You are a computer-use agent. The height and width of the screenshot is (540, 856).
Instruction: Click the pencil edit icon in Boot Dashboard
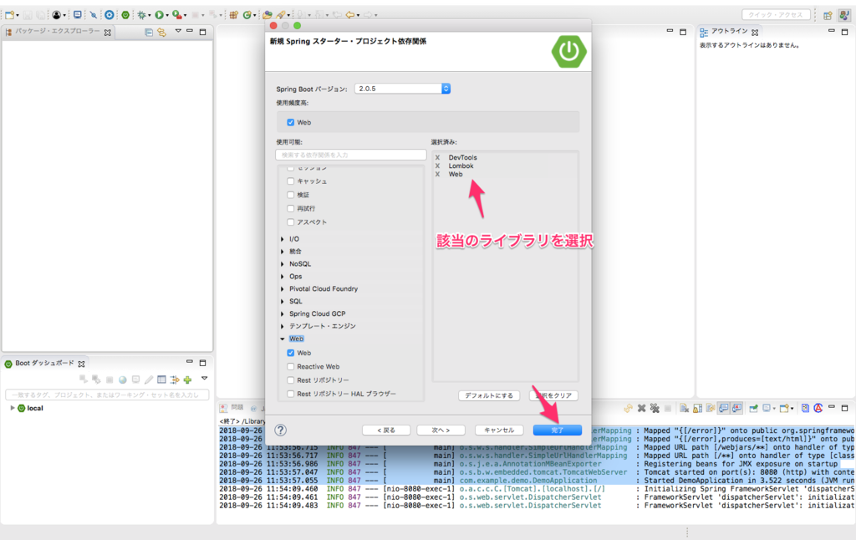[x=149, y=380]
